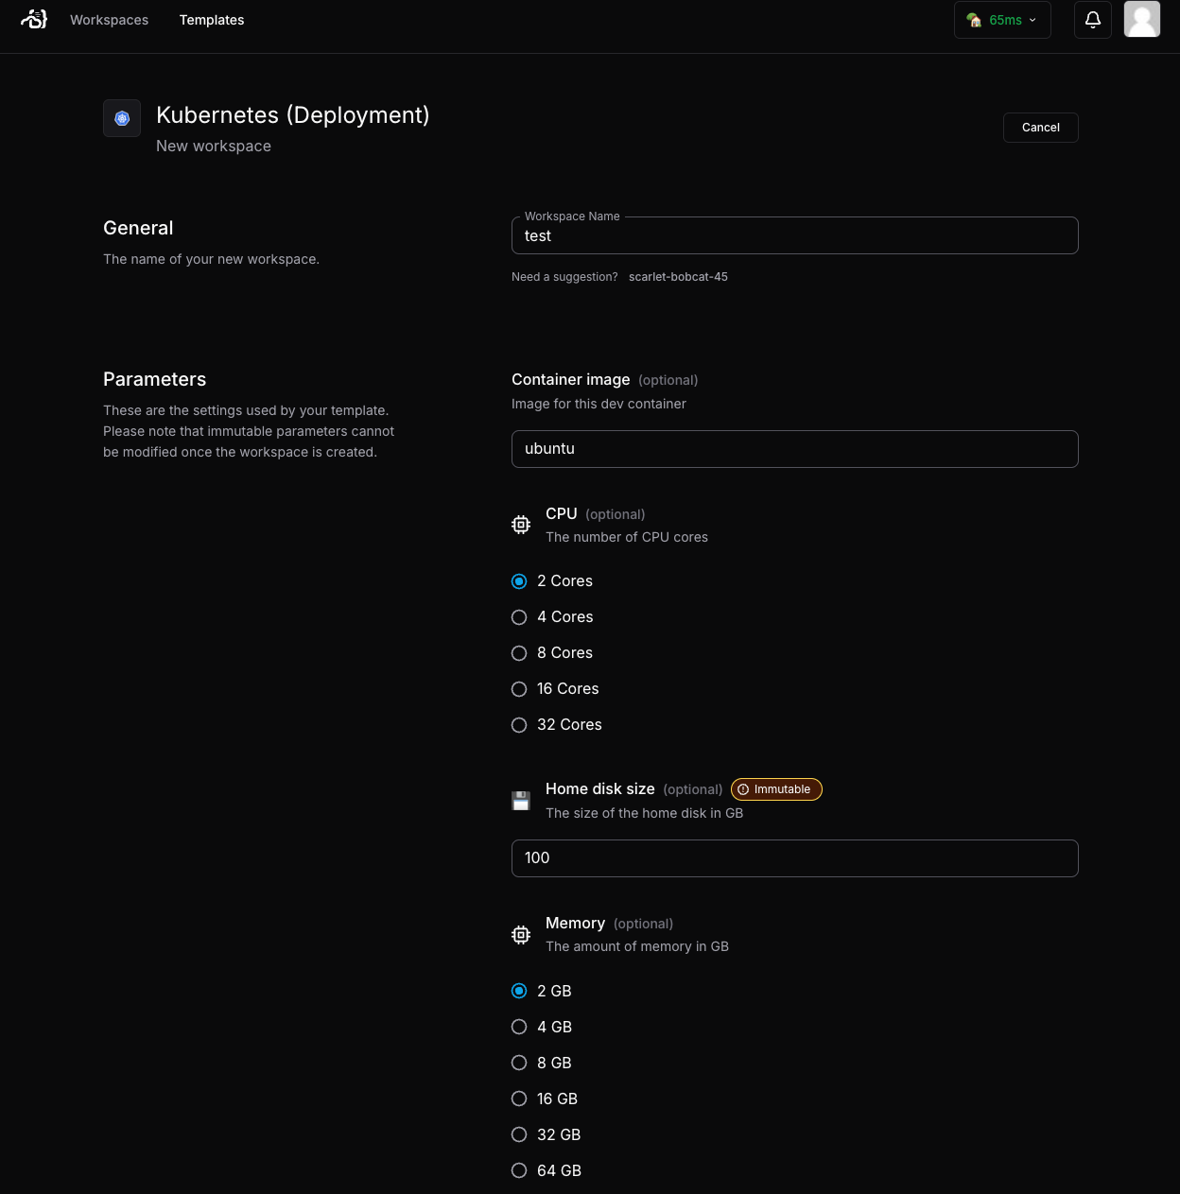Image resolution: width=1180 pixels, height=1194 pixels.
Task: Click the 'Need a suggestion?' text
Action: [x=564, y=277]
